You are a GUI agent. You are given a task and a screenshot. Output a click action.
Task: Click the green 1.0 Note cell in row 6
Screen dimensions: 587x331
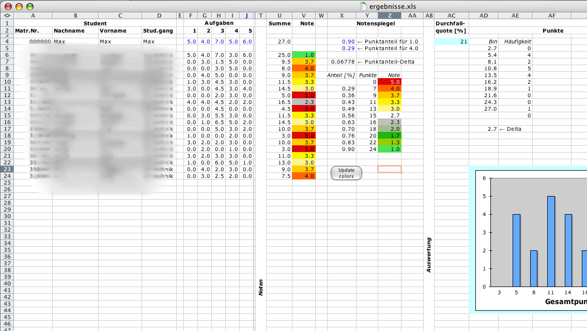(x=304, y=55)
